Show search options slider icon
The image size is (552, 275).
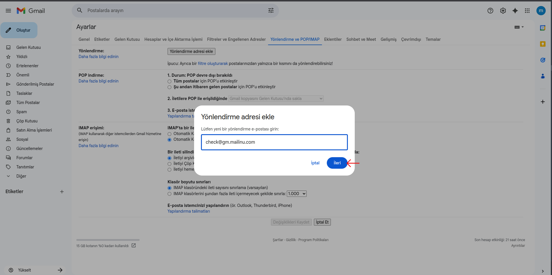tap(271, 10)
